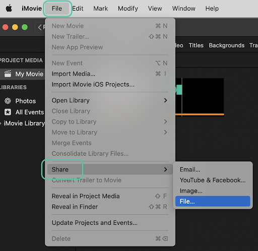Switch to the Backgrounds tab
This screenshot has height=251, width=258.
click(x=227, y=45)
